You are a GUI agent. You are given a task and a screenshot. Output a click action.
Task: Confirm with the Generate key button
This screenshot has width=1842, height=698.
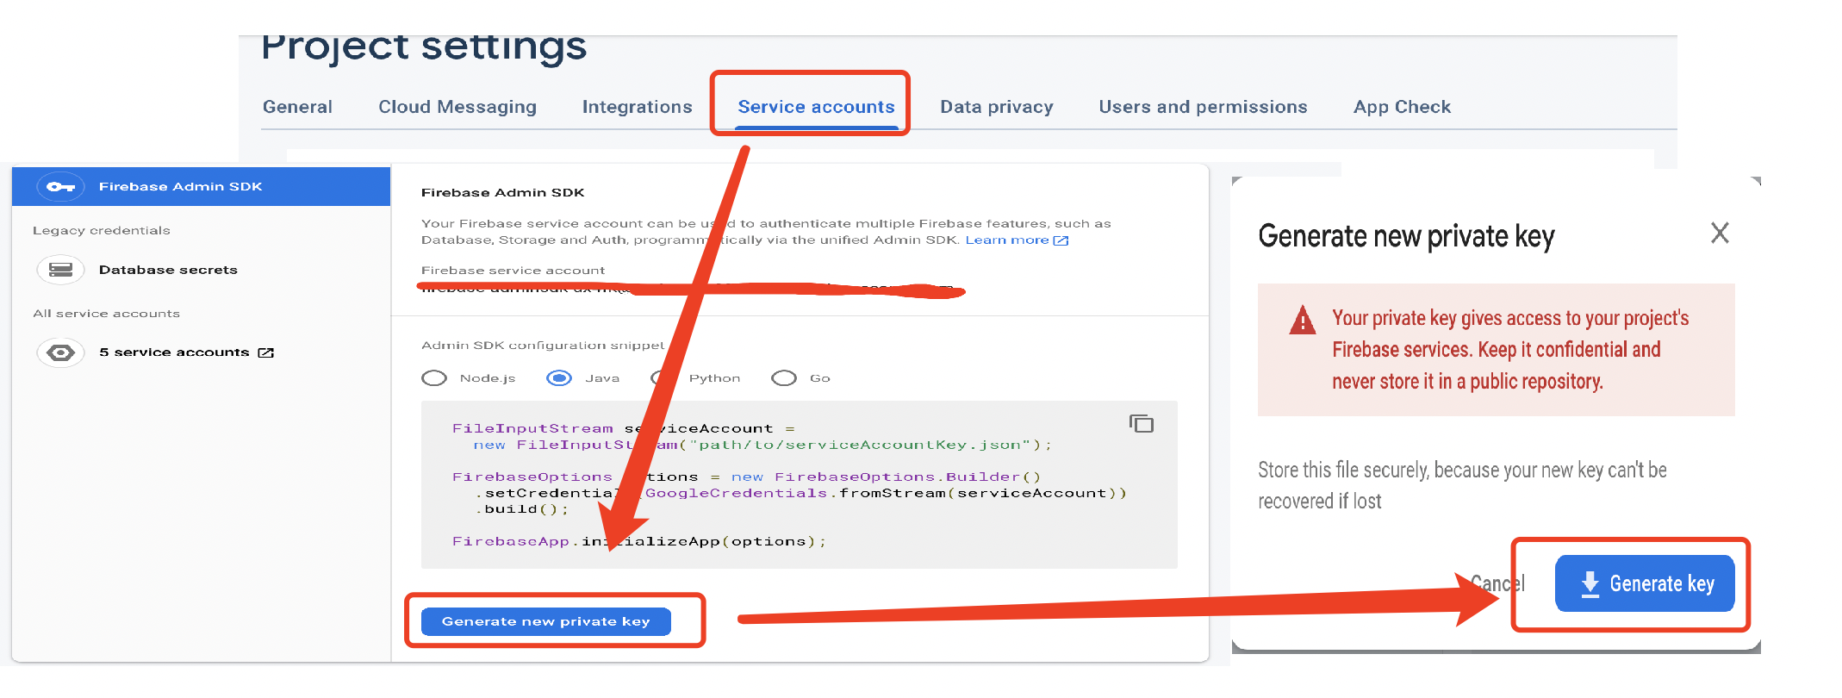tap(1645, 583)
